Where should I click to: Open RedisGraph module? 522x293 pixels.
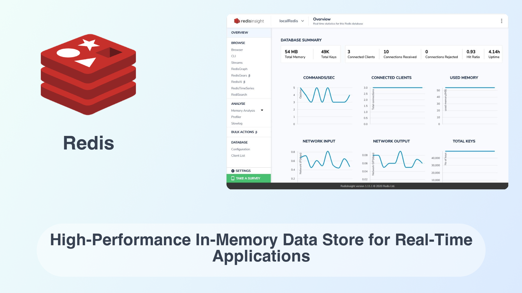click(239, 69)
